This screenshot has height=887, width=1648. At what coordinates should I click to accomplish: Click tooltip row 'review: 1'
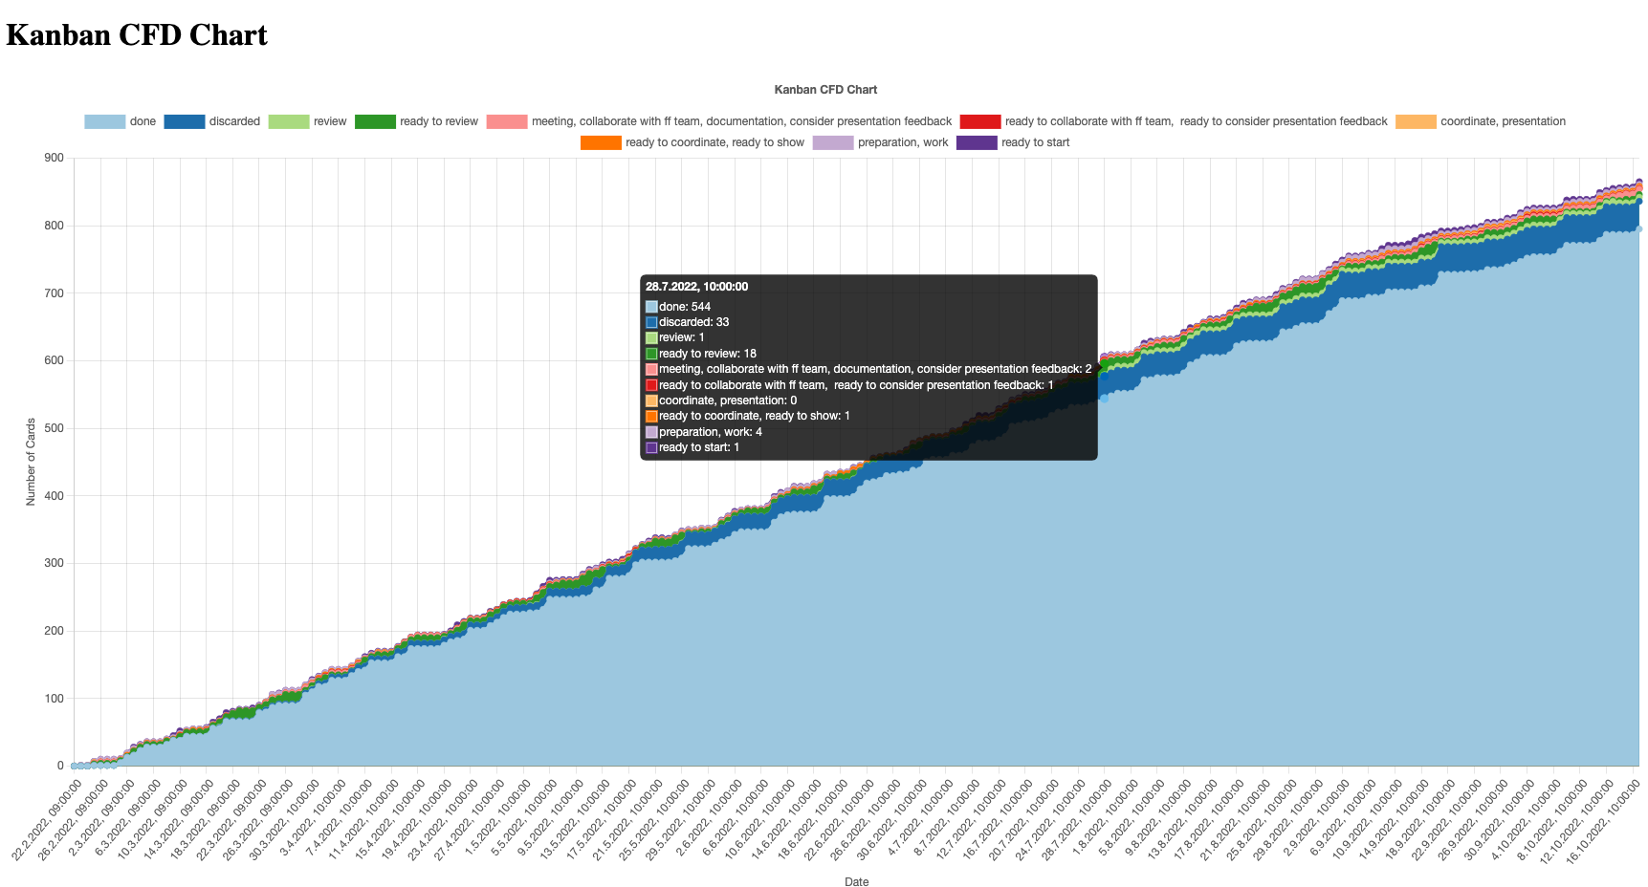point(675,337)
